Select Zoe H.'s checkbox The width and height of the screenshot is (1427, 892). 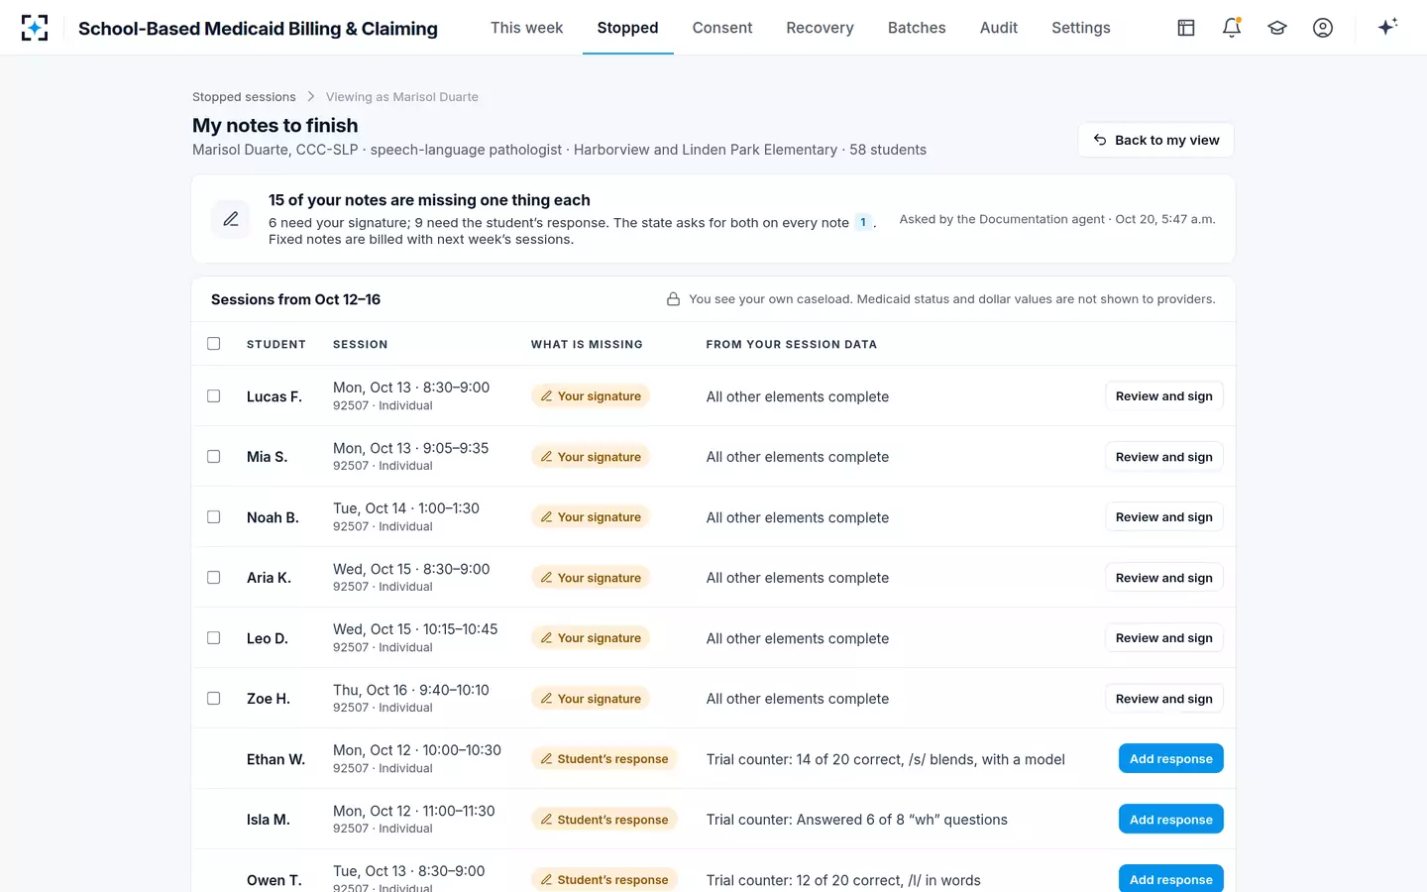coord(213,699)
